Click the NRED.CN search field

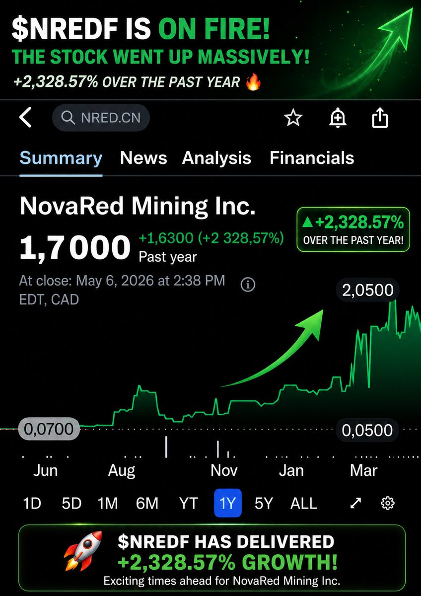(x=101, y=118)
